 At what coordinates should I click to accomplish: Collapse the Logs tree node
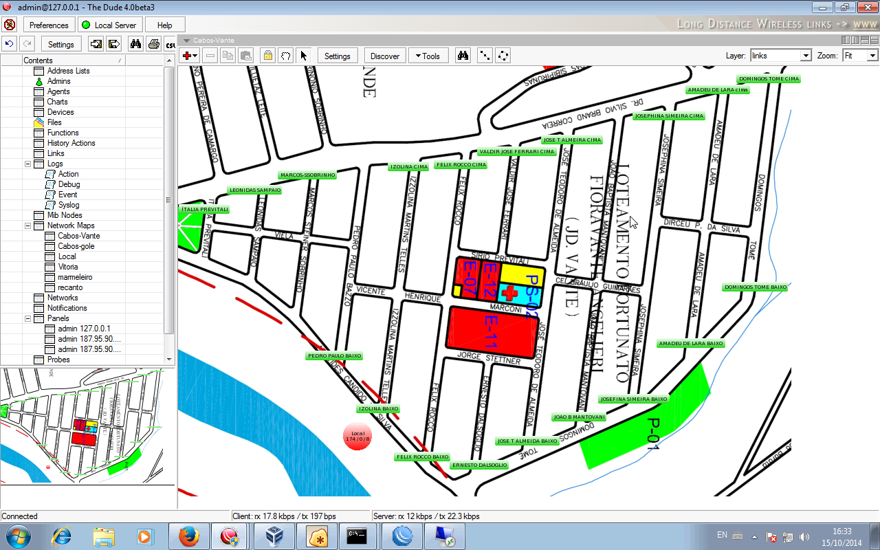28,164
